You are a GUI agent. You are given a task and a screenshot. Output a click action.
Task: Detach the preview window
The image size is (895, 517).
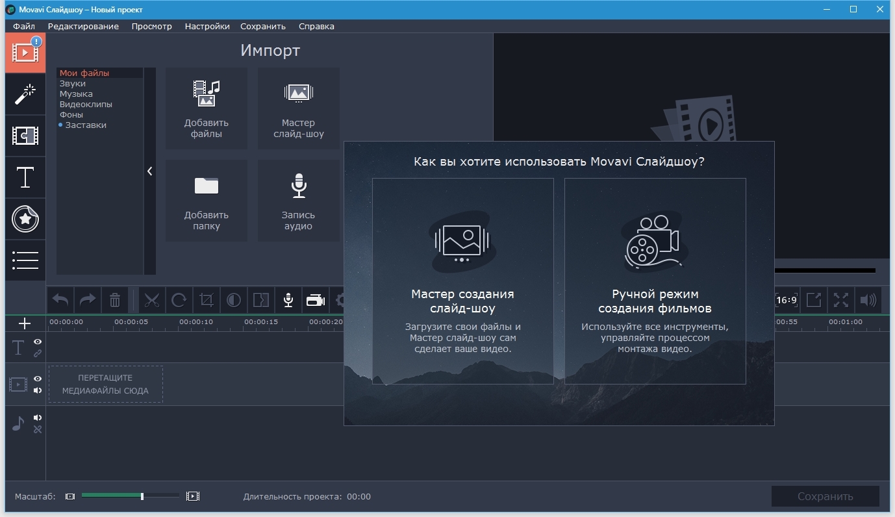pyautogui.click(x=814, y=300)
